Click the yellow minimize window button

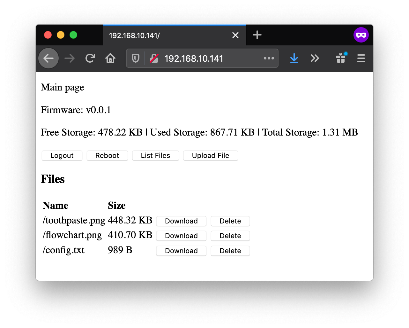(61, 35)
